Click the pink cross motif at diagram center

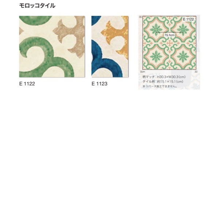point(170,43)
